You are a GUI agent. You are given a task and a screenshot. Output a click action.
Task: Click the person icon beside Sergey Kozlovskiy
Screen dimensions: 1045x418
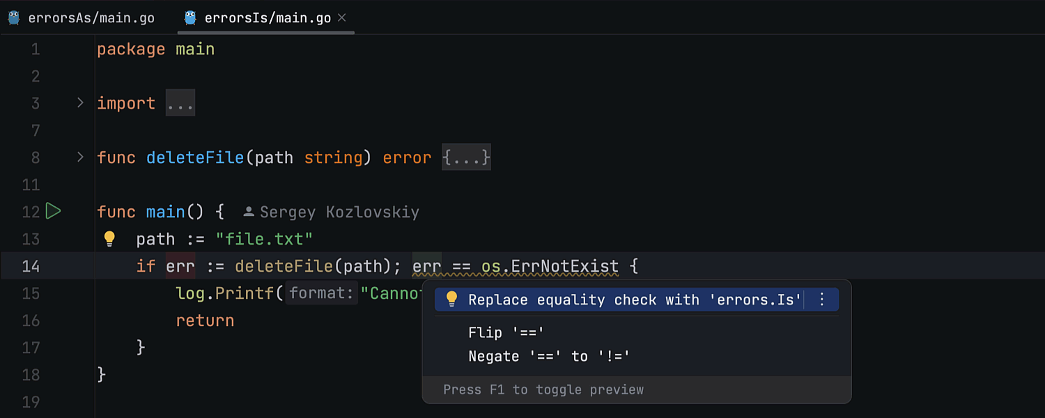(x=249, y=212)
